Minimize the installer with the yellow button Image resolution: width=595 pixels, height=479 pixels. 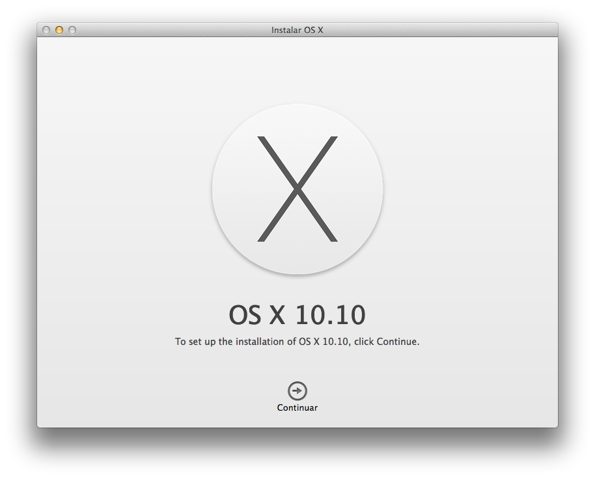(x=59, y=30)
